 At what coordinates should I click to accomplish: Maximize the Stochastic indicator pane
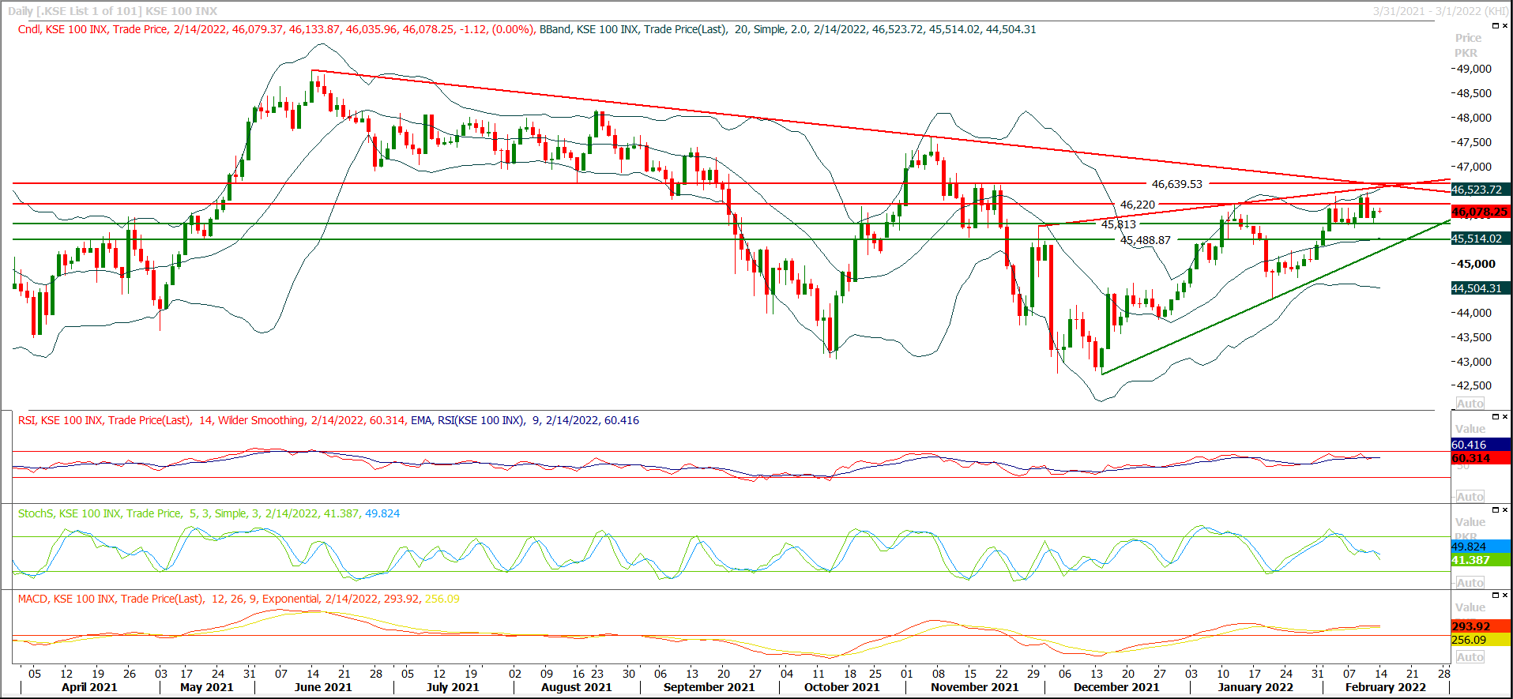(x=1495, y=509)
